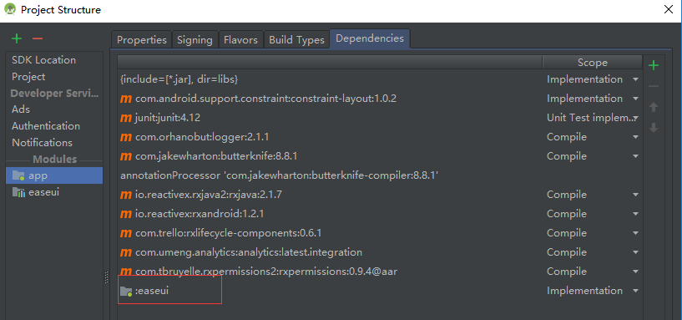Select Project in the sidebar
The width and height of the screenshot is (682, 320).
[28, 77]
